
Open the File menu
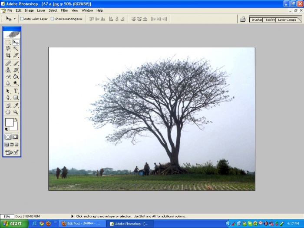(x=10, y=10)
